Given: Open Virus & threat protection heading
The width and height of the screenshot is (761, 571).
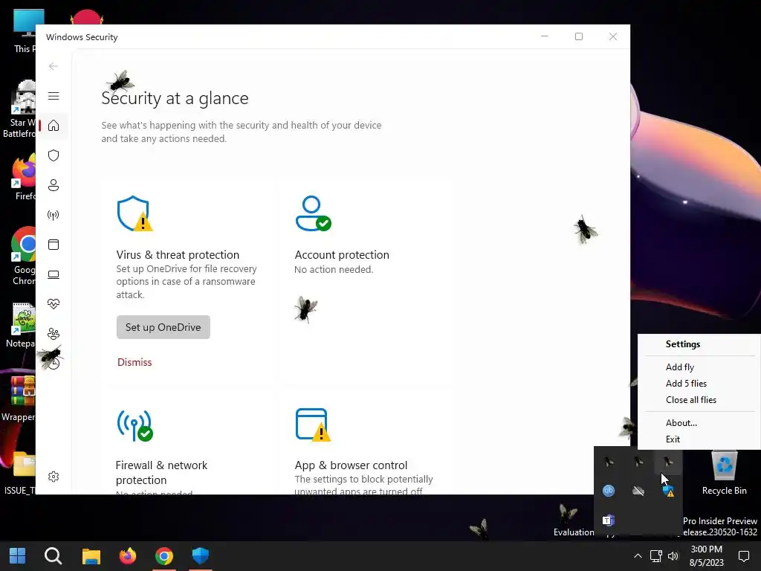Looking at the screenshot, I should (178, 255).
